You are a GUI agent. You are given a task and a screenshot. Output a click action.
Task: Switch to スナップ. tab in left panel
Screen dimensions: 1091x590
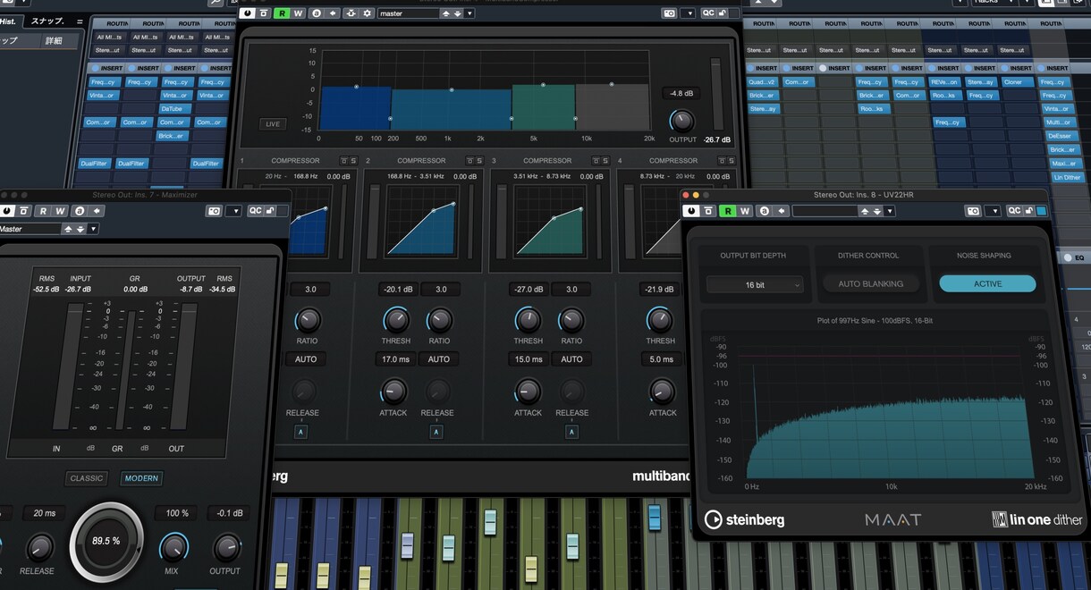click(47, 21)
